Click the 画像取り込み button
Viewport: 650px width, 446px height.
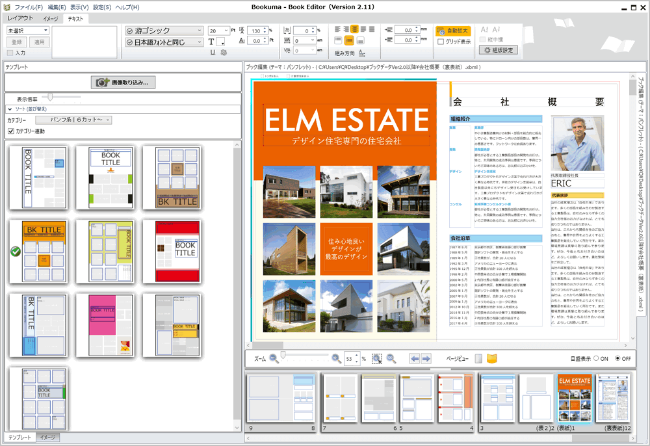pos(123,83)
